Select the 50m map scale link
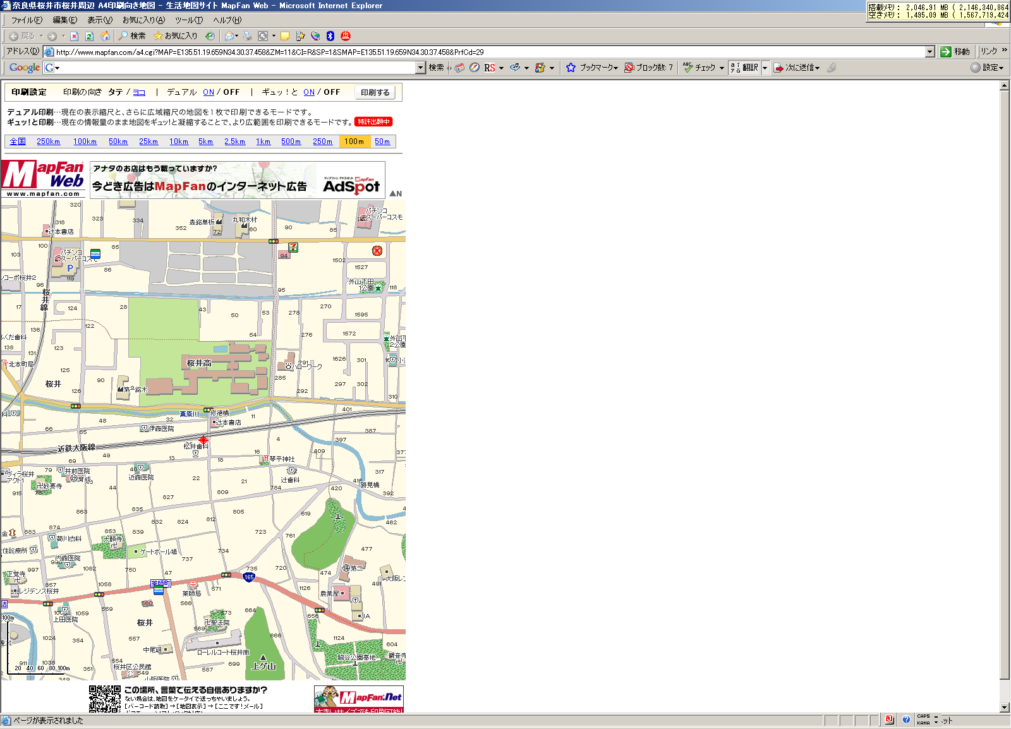This screenshot has height=729, width=1011. pyautogui.click(x=382, y=142)
